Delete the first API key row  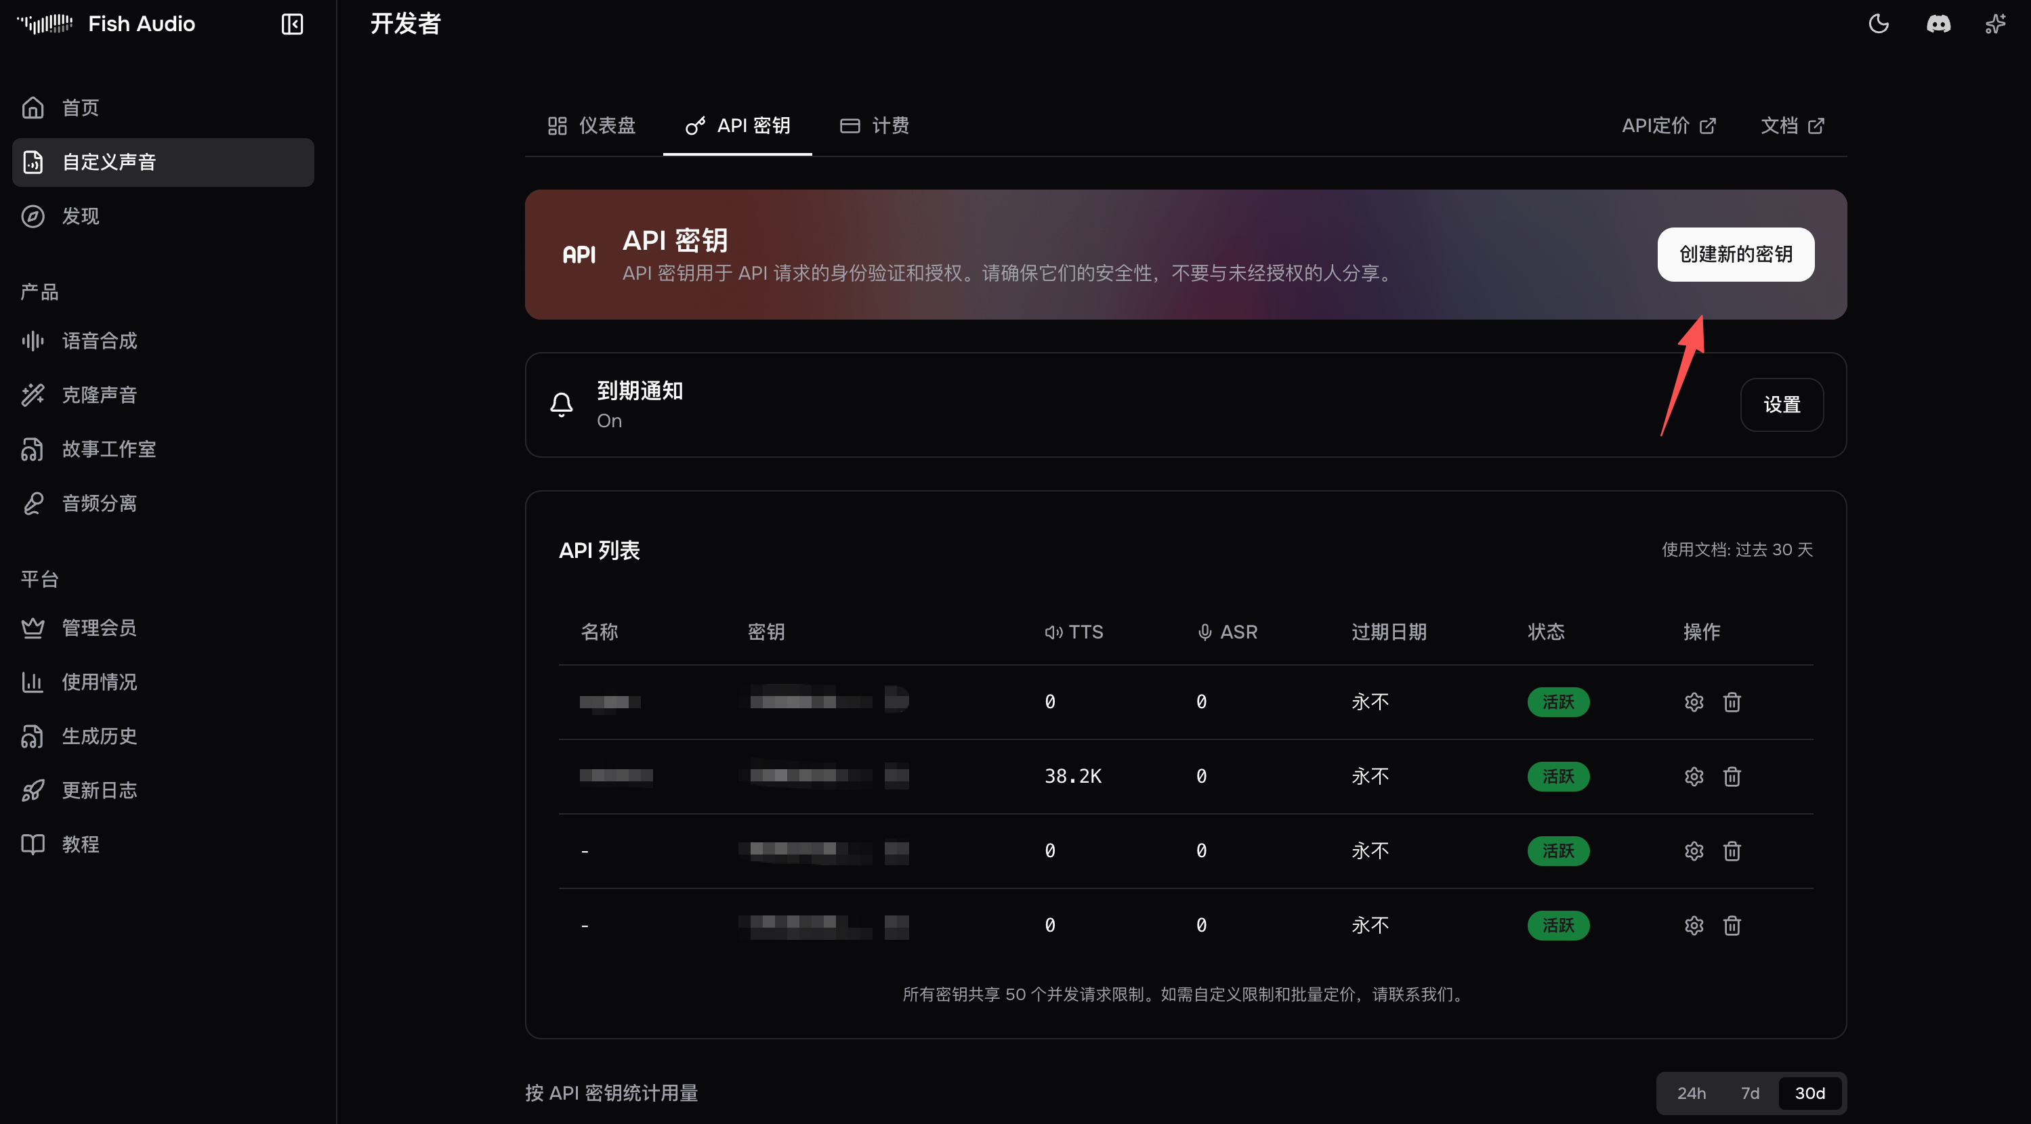(1732, 702)
